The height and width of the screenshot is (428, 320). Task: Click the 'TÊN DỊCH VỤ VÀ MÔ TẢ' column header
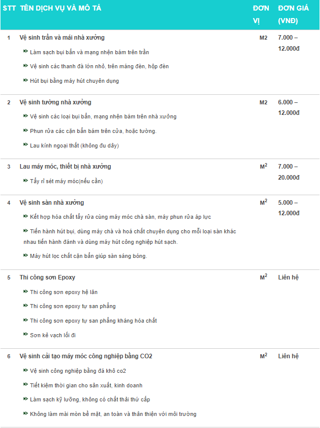61,9
